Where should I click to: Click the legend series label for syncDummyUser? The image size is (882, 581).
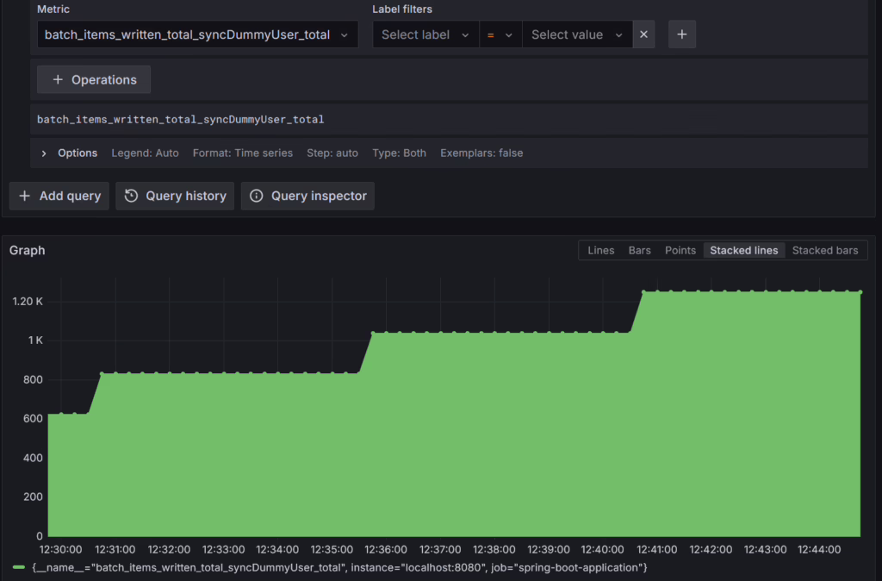339,567
